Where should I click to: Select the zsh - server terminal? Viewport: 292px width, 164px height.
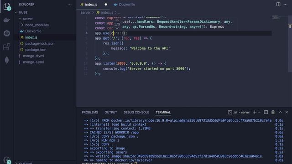click(x=239, y=113)
